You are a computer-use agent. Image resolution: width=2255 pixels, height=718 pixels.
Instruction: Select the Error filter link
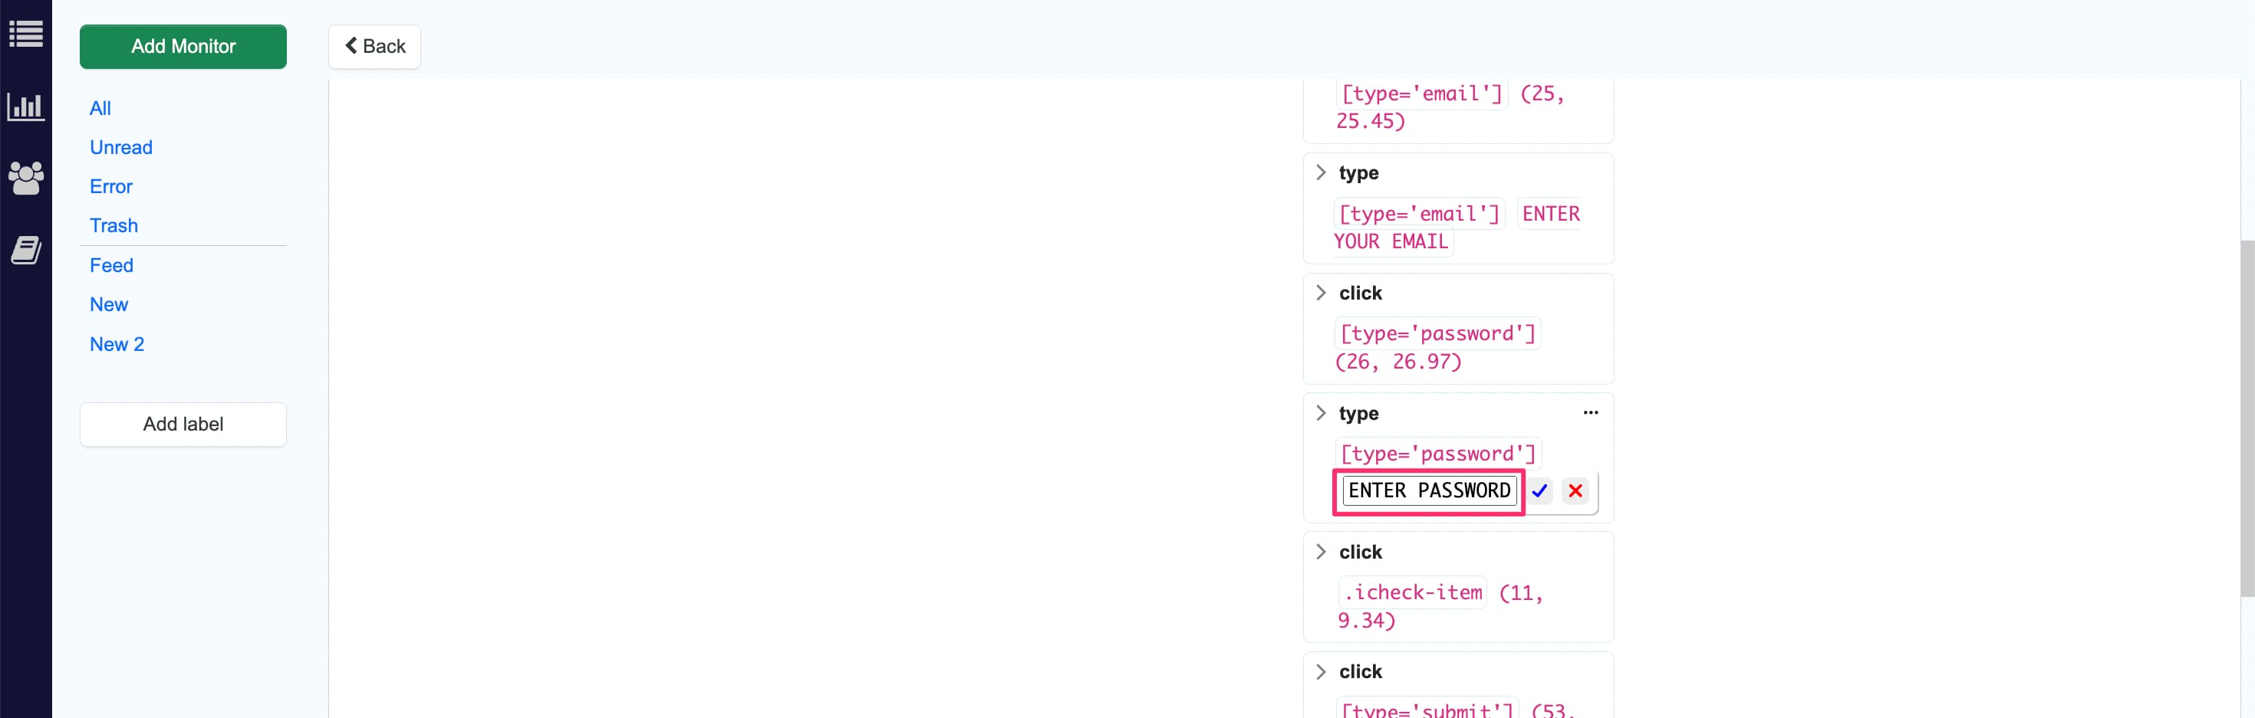point(110,186)
